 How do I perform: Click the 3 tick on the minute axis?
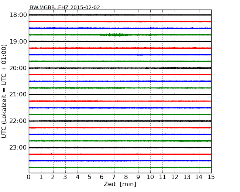[65, 177]
